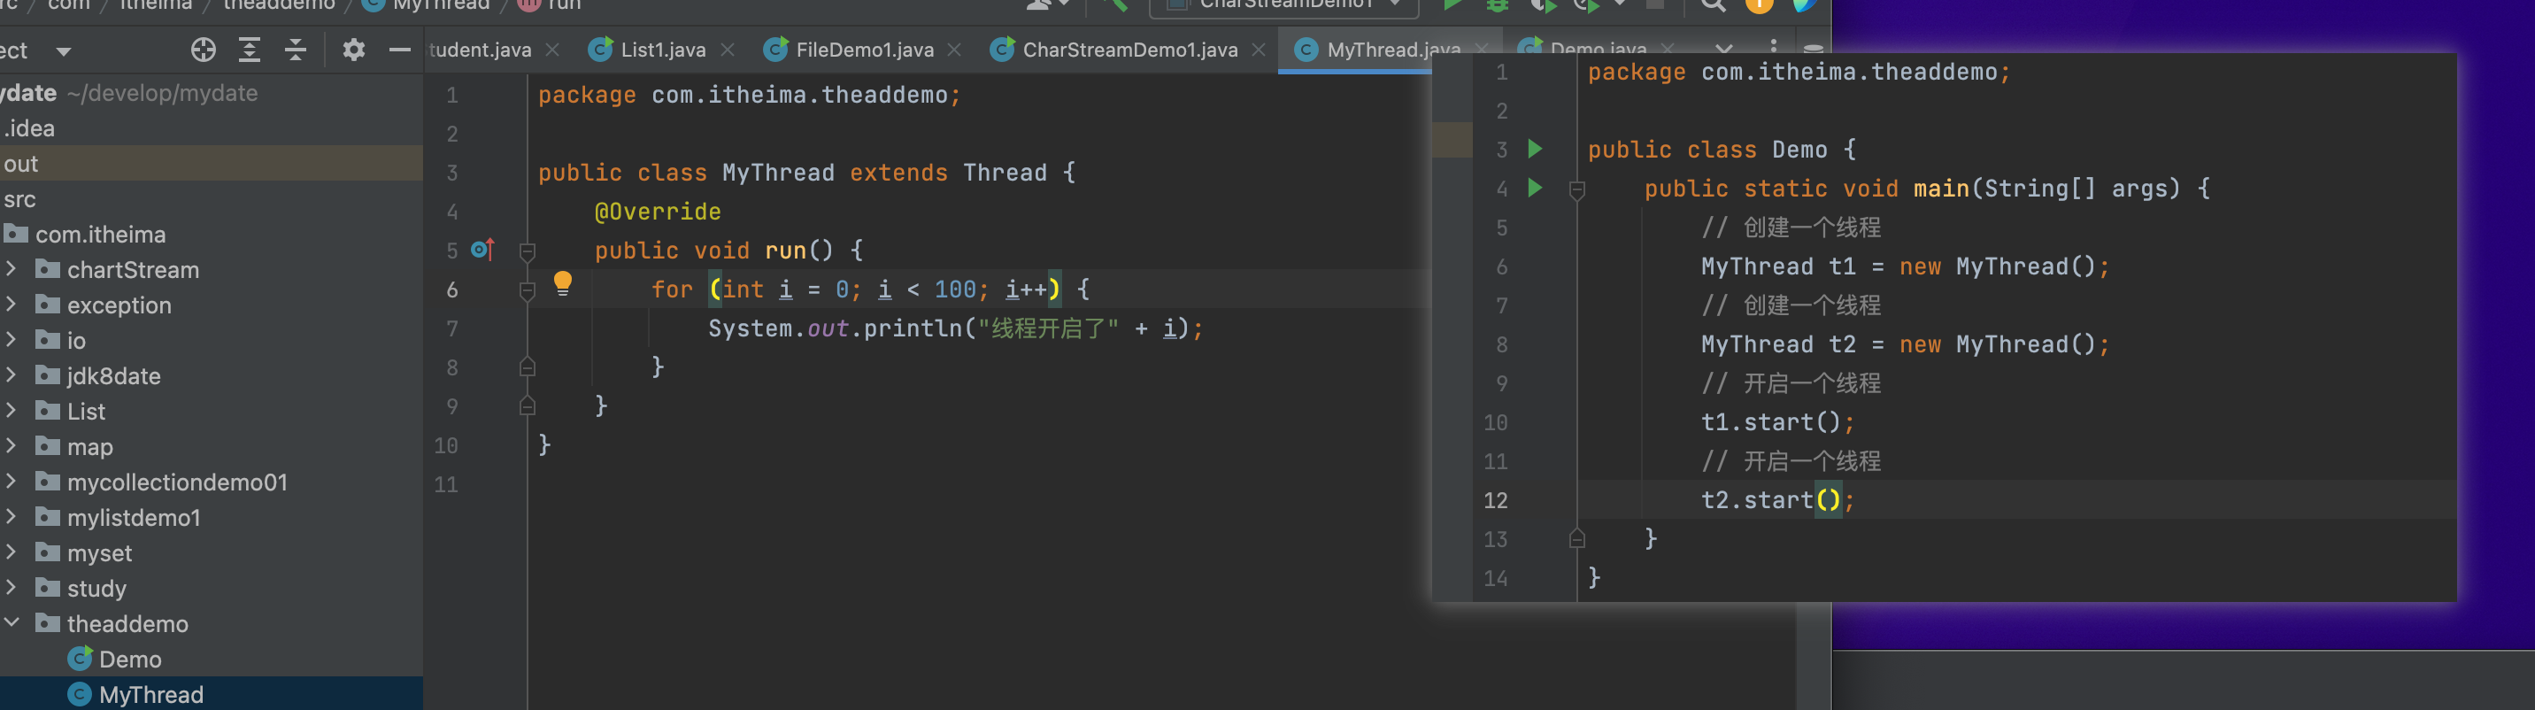Open the Demo class in the tree

tap(212, 659)
